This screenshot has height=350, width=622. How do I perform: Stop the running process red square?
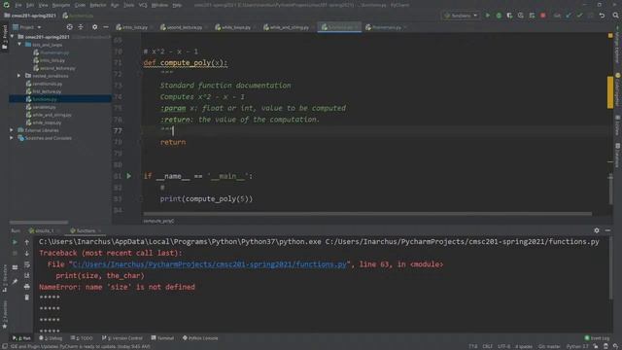point(543,16)
